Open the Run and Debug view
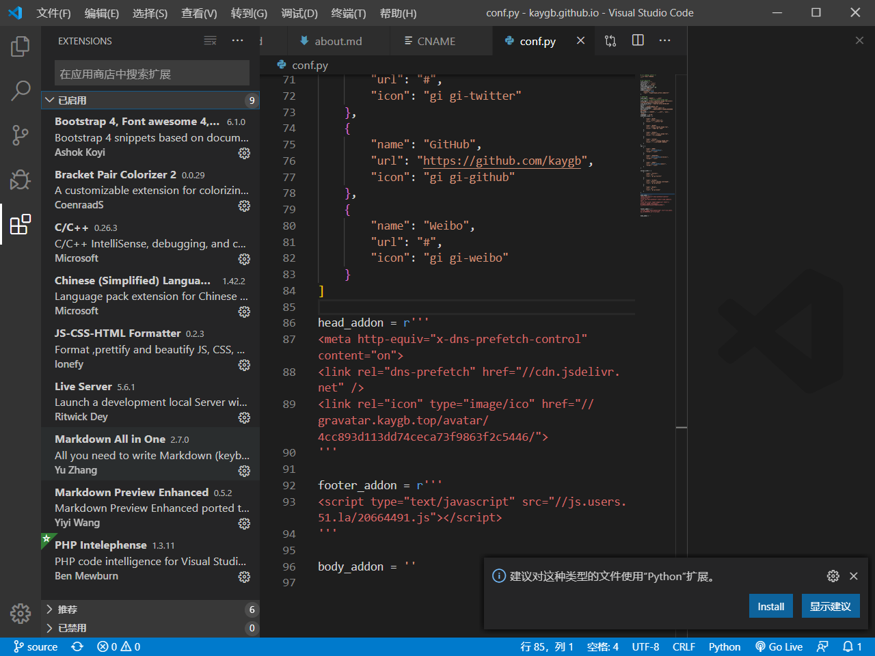Viewport: 875px width, 656px height. pyautogui.click(x=20, y=179)
